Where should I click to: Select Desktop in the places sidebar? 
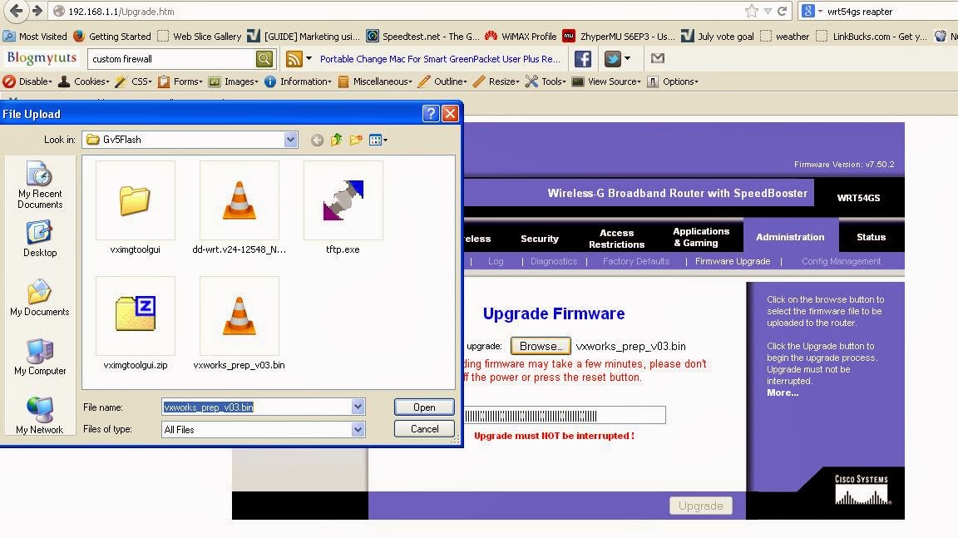40,239
